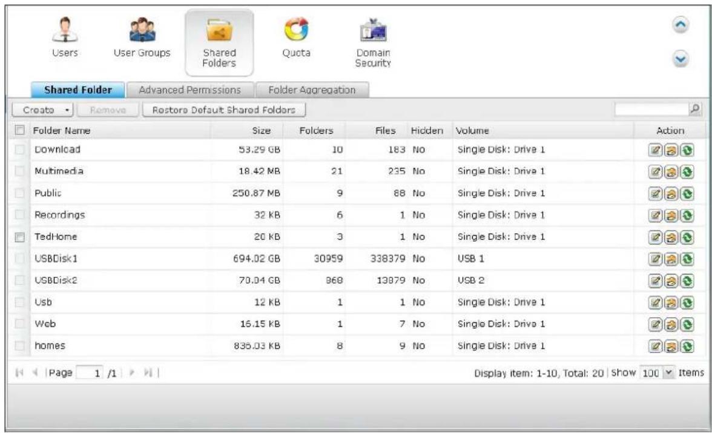Edit properties of the TedHome folder

coord(655,237)
